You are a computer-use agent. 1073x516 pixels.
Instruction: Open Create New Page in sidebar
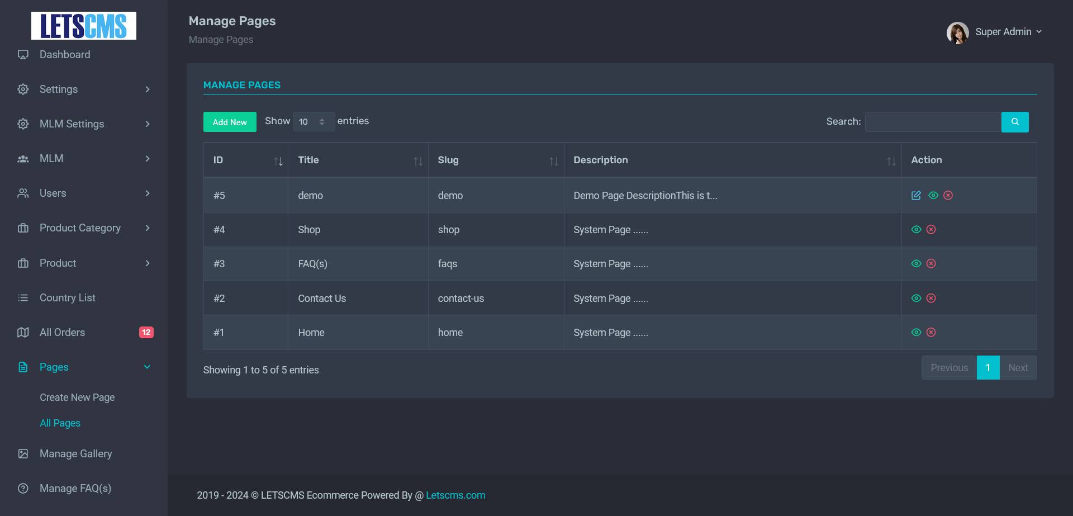click(x=77, y=397)
